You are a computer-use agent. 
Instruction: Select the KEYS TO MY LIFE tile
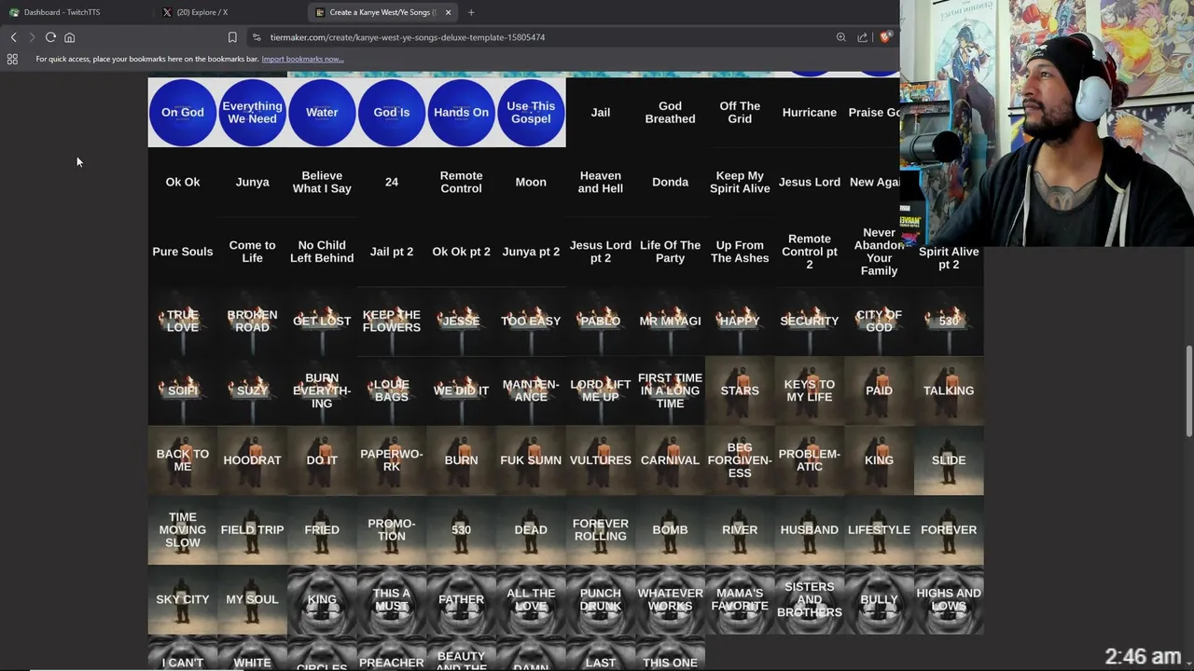tap(810, 390)
